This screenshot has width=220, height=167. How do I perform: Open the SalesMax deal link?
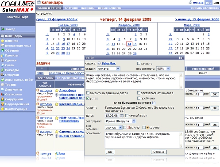pyautogui.click(x=108, y=64)
